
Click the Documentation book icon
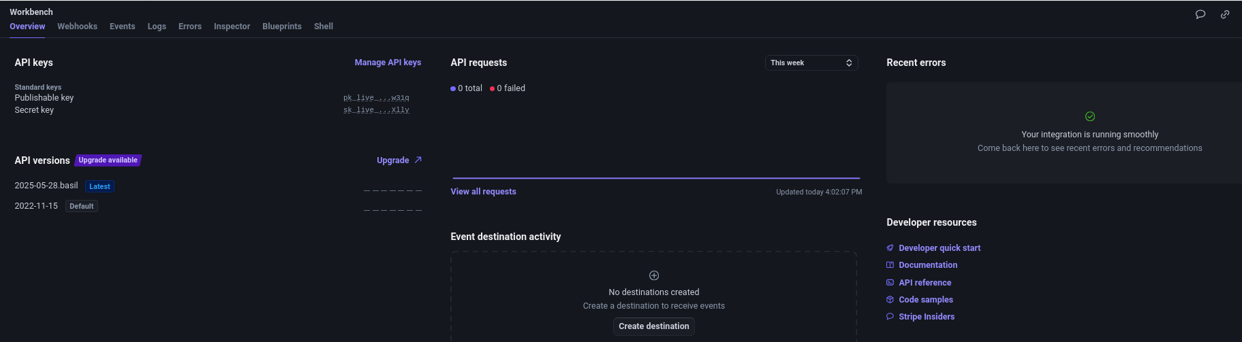(x=890, y=265)
